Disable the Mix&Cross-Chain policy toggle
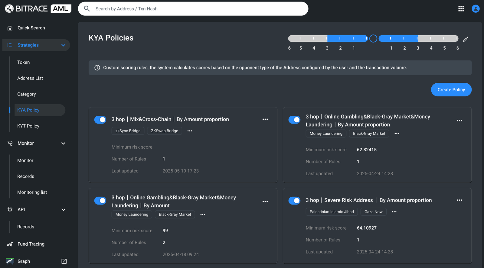 pos(100,120)
